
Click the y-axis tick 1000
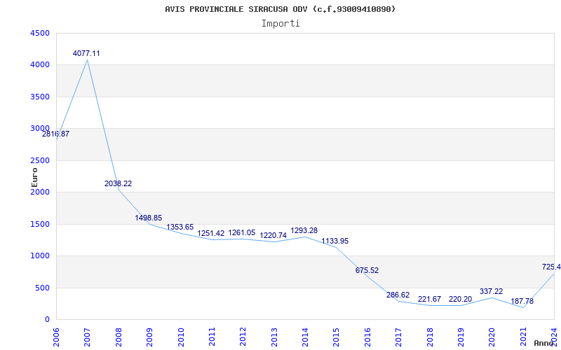click(40, 256)
